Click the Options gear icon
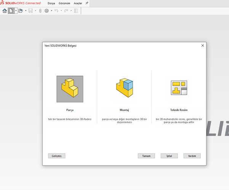The height and width of the screenshot is (190, 229). 46,11
